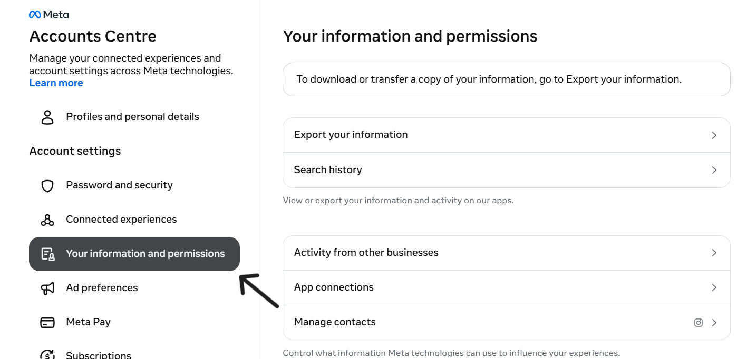Open the Learn more link
This screenshot has height=359, width=747.
point(56,83)
